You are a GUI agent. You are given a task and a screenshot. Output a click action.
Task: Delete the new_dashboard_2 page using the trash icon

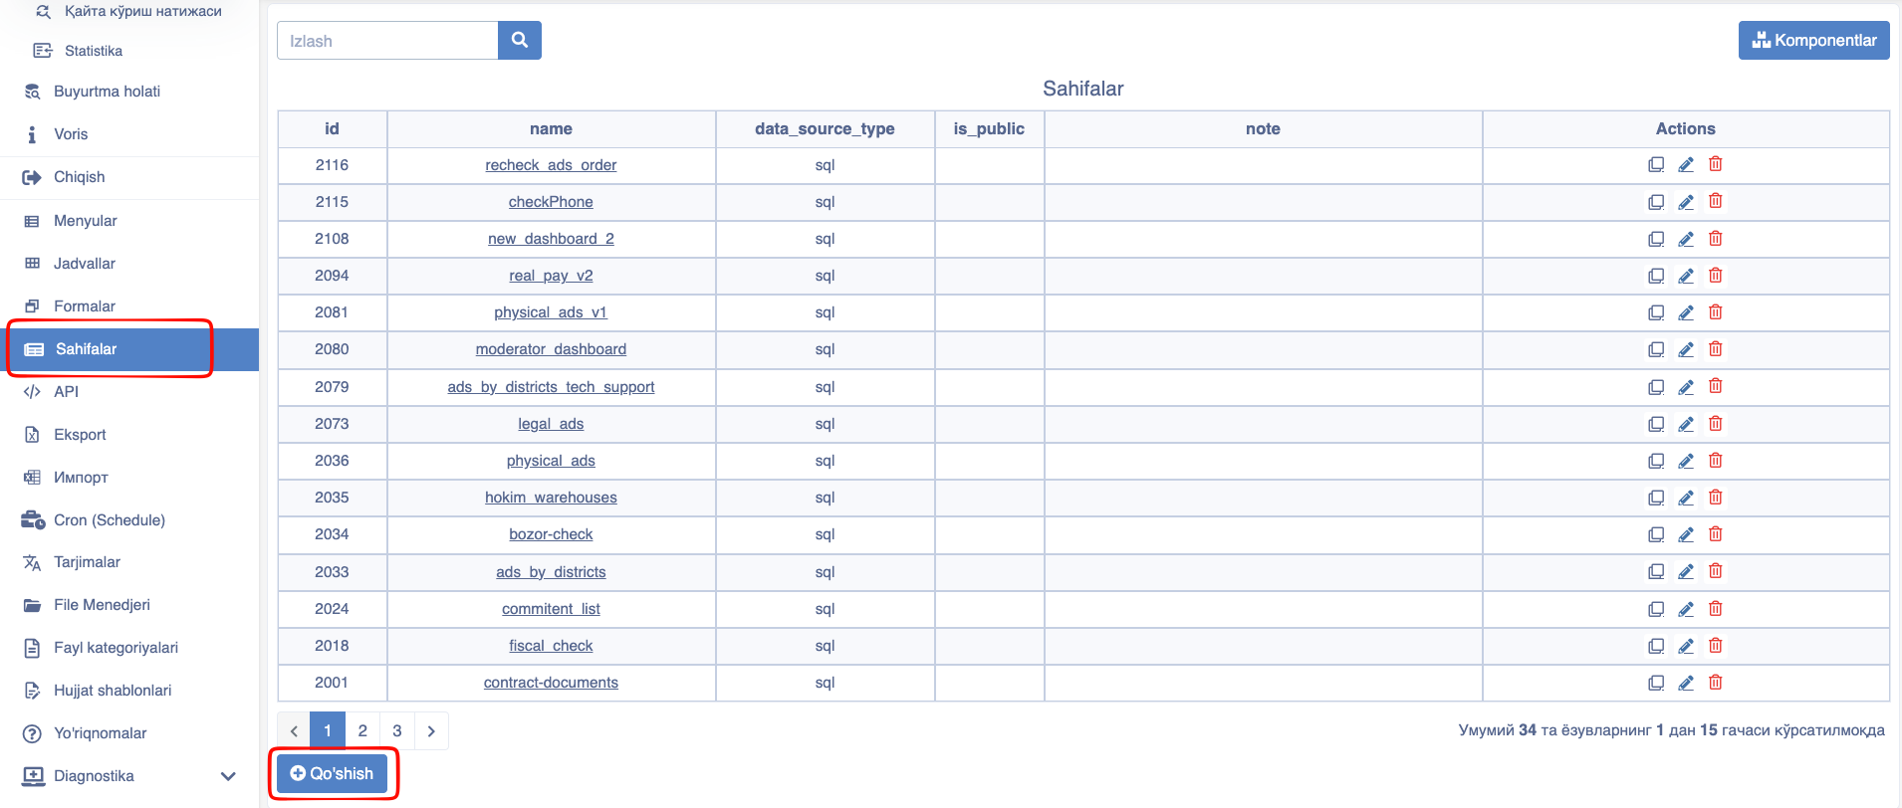pos(1716,239)
